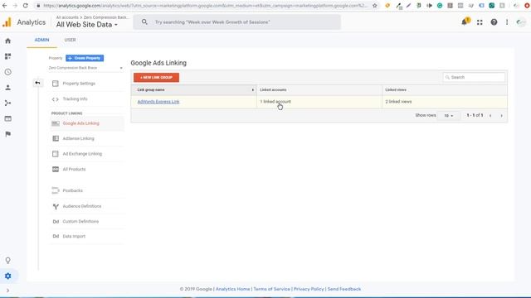Open Google apps grid icon

480,22
